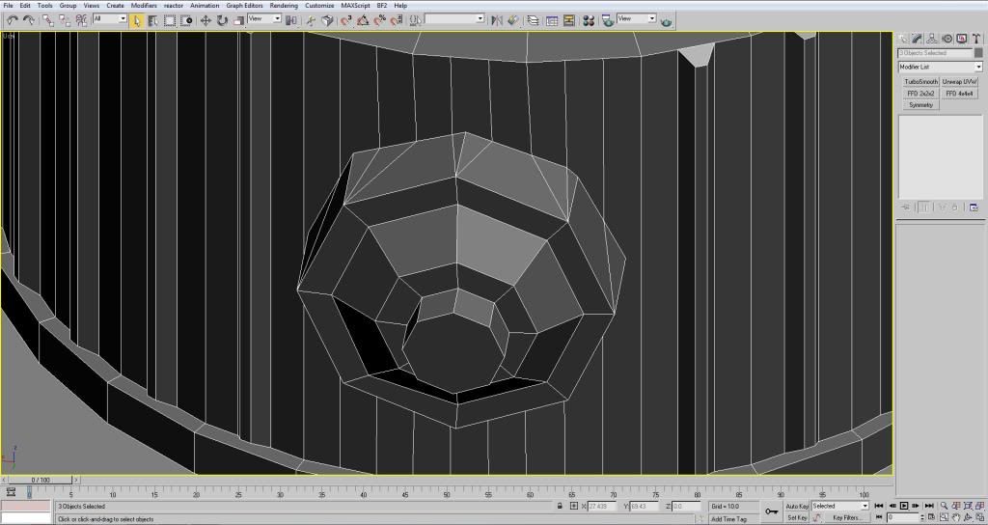Screen dimensions: 988x525
Task: Activate the Select and Move tool
Action: 206,20
